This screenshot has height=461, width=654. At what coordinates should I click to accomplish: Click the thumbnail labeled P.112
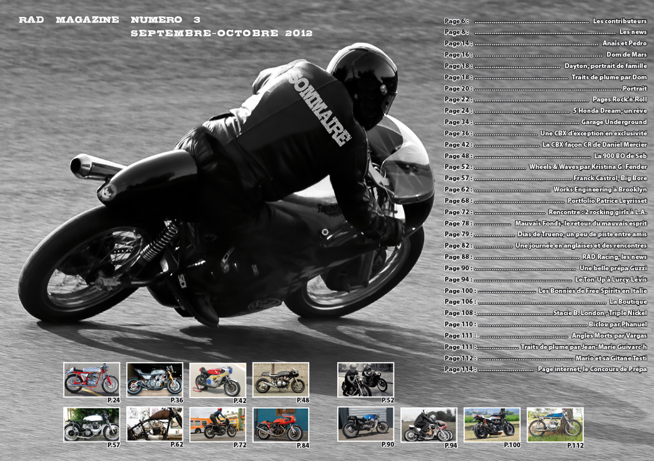(555, 425)
